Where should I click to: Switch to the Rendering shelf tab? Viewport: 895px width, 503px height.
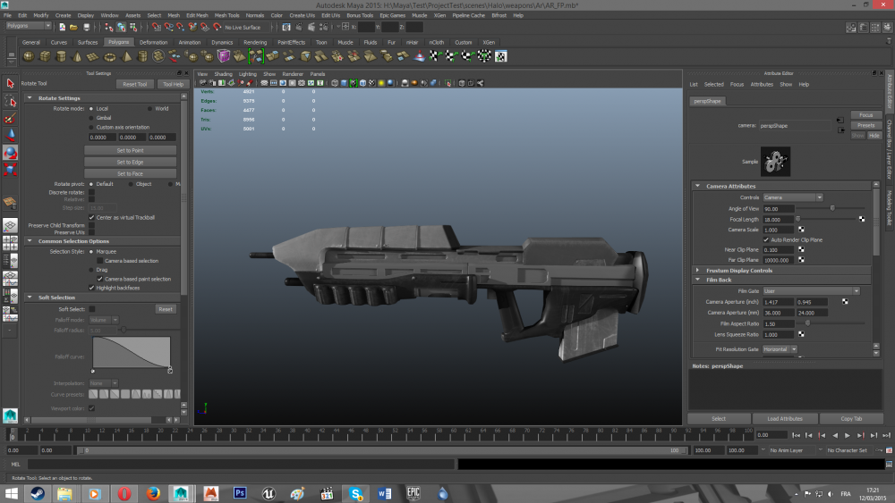[x=255, y=42]
